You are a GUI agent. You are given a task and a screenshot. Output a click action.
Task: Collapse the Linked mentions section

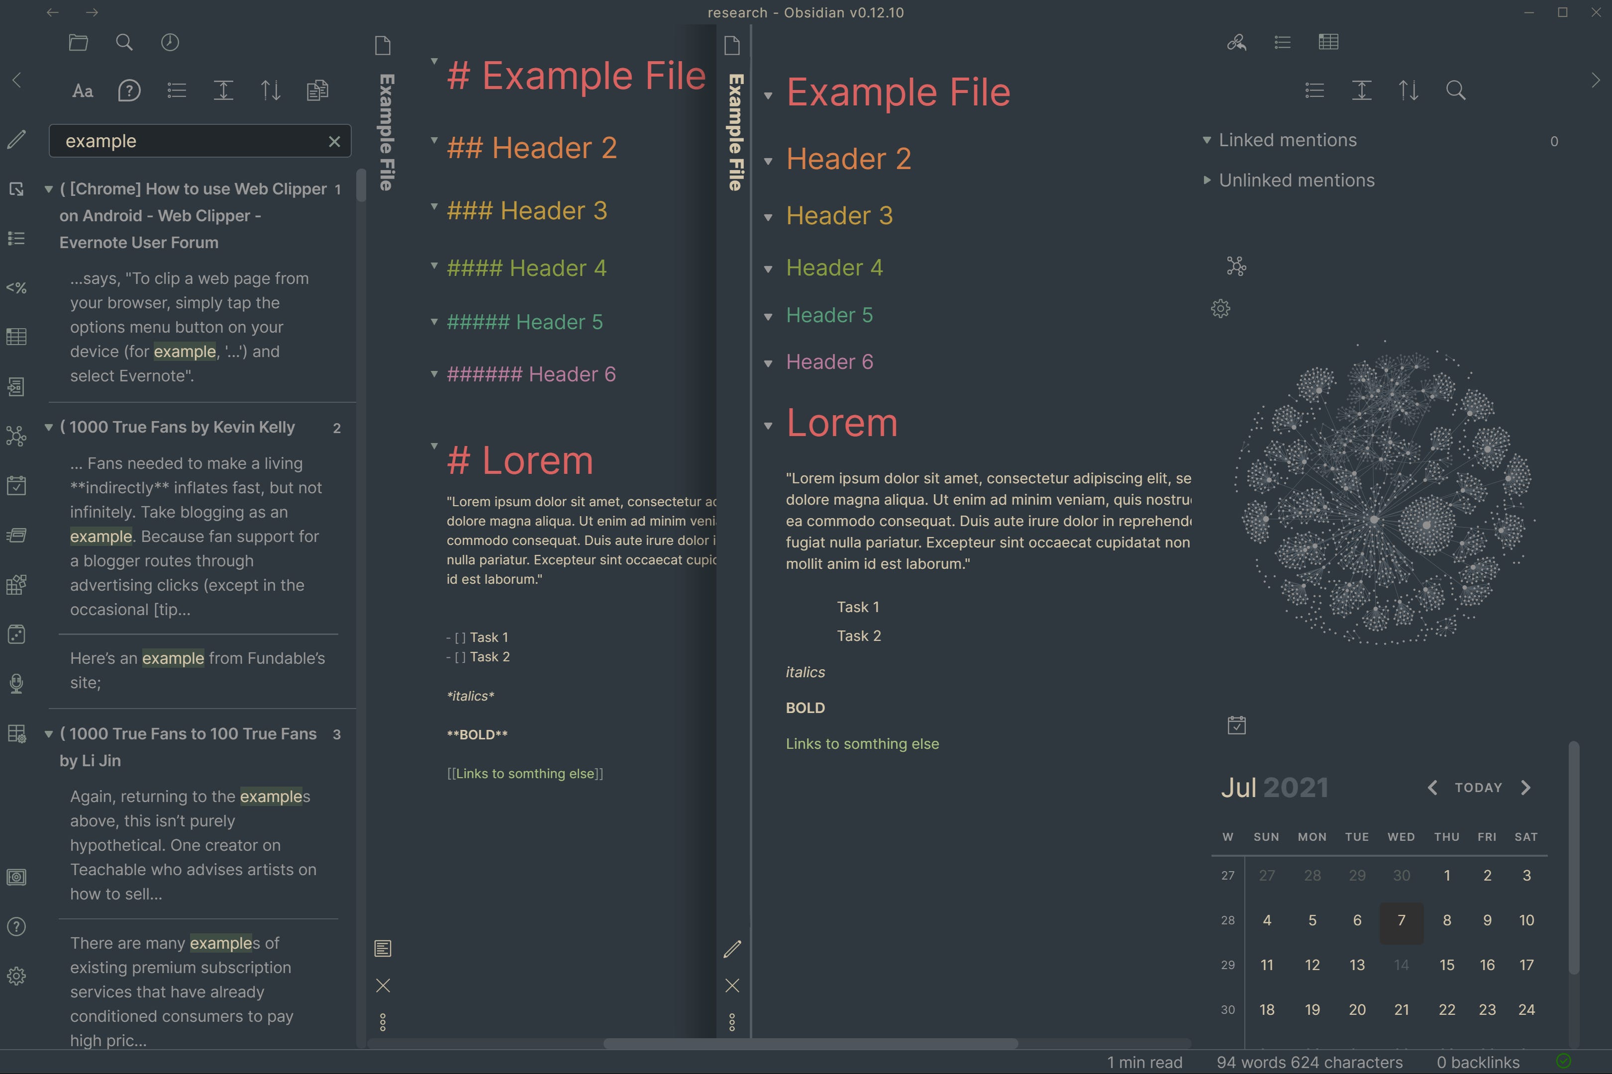1207,139
